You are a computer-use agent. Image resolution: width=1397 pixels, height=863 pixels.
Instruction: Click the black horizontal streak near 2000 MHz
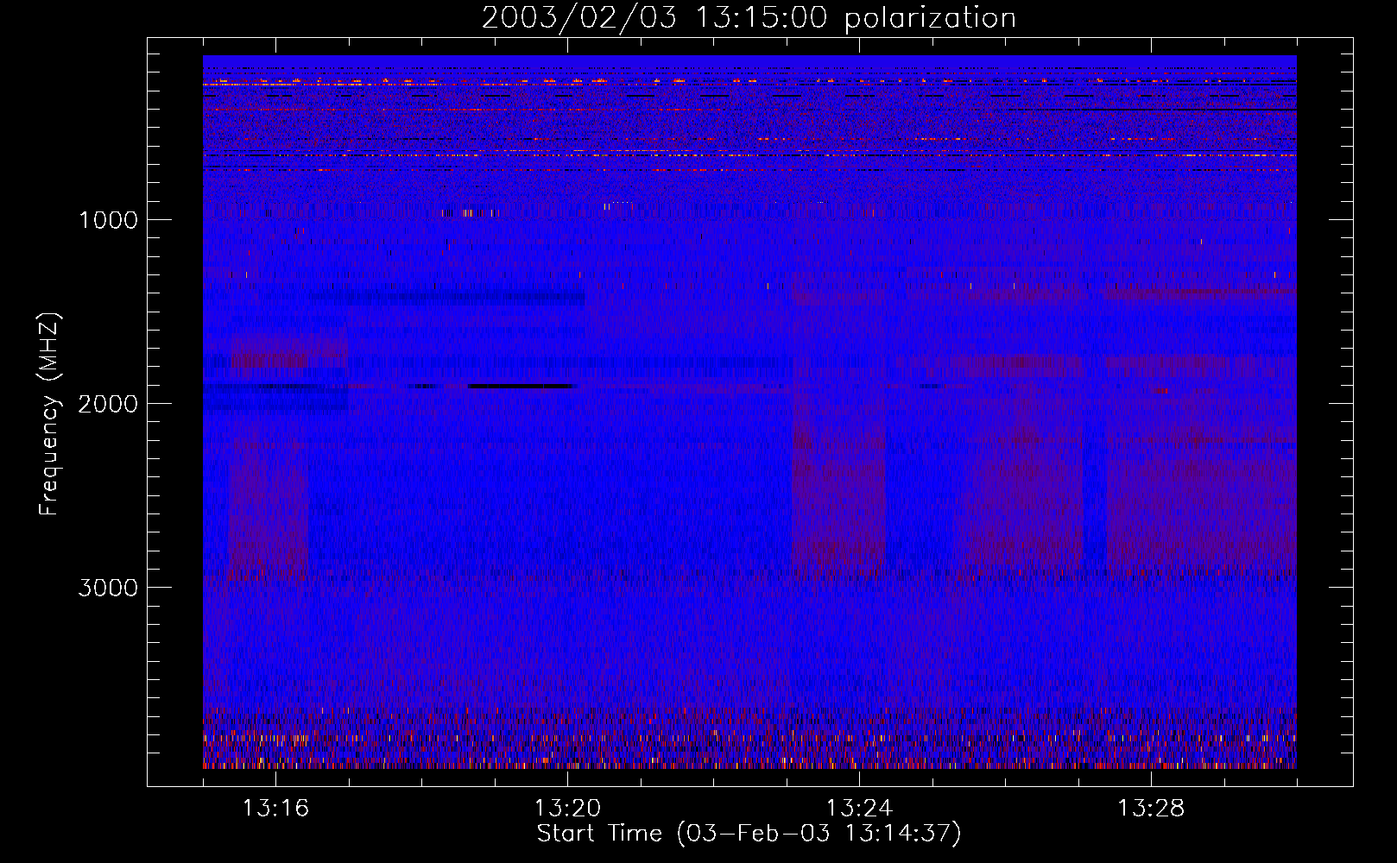(x=521, y=387)
